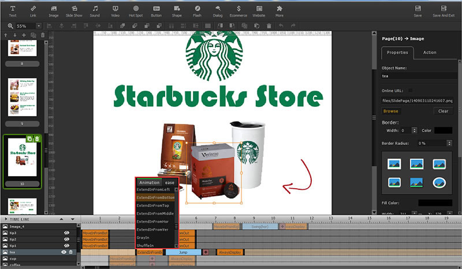Select the page 9 thumbnail

point(23,97)
